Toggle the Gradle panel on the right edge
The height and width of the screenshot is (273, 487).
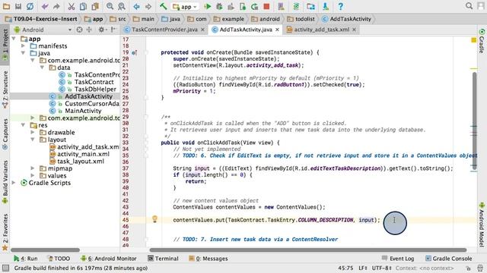pyautogui.click(x=482, y=40)
